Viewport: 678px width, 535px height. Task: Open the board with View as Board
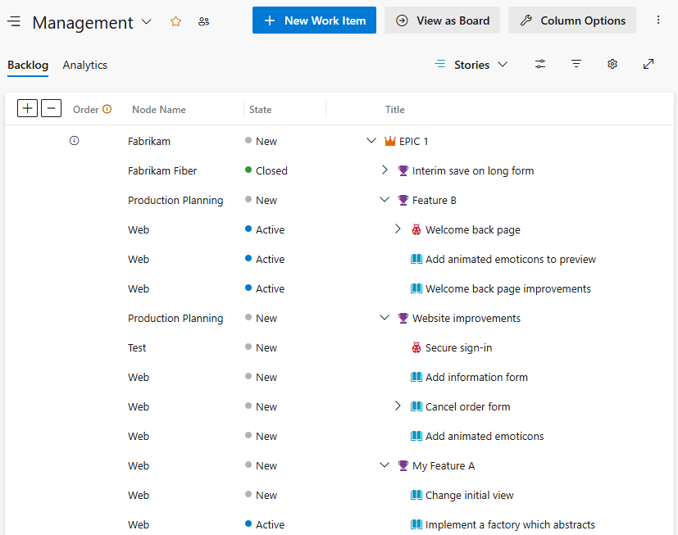[x=442, y=20]
